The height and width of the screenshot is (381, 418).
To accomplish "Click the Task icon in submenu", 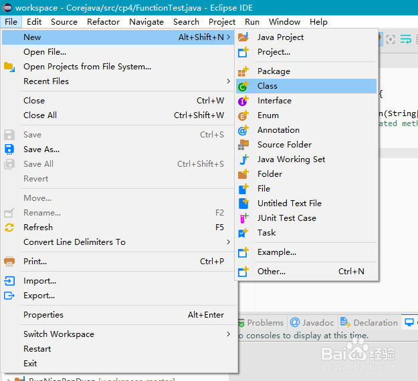I will 243,233.
